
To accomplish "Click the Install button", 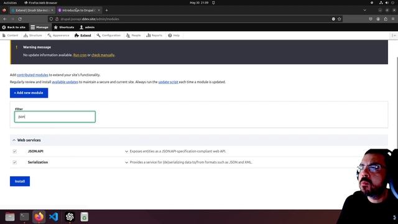I will pyautogui.click(x=20, y=181).
